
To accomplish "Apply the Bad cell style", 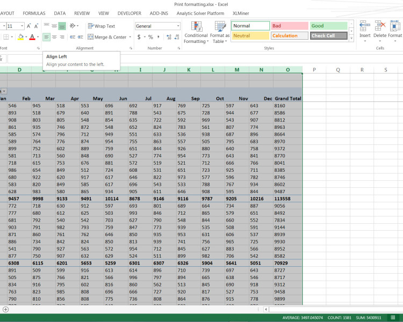I will point(289,26).
